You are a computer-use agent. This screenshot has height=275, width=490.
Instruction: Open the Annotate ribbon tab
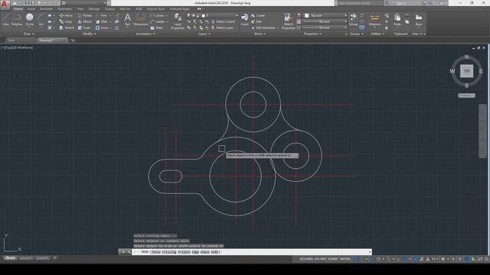click(46, 9)
